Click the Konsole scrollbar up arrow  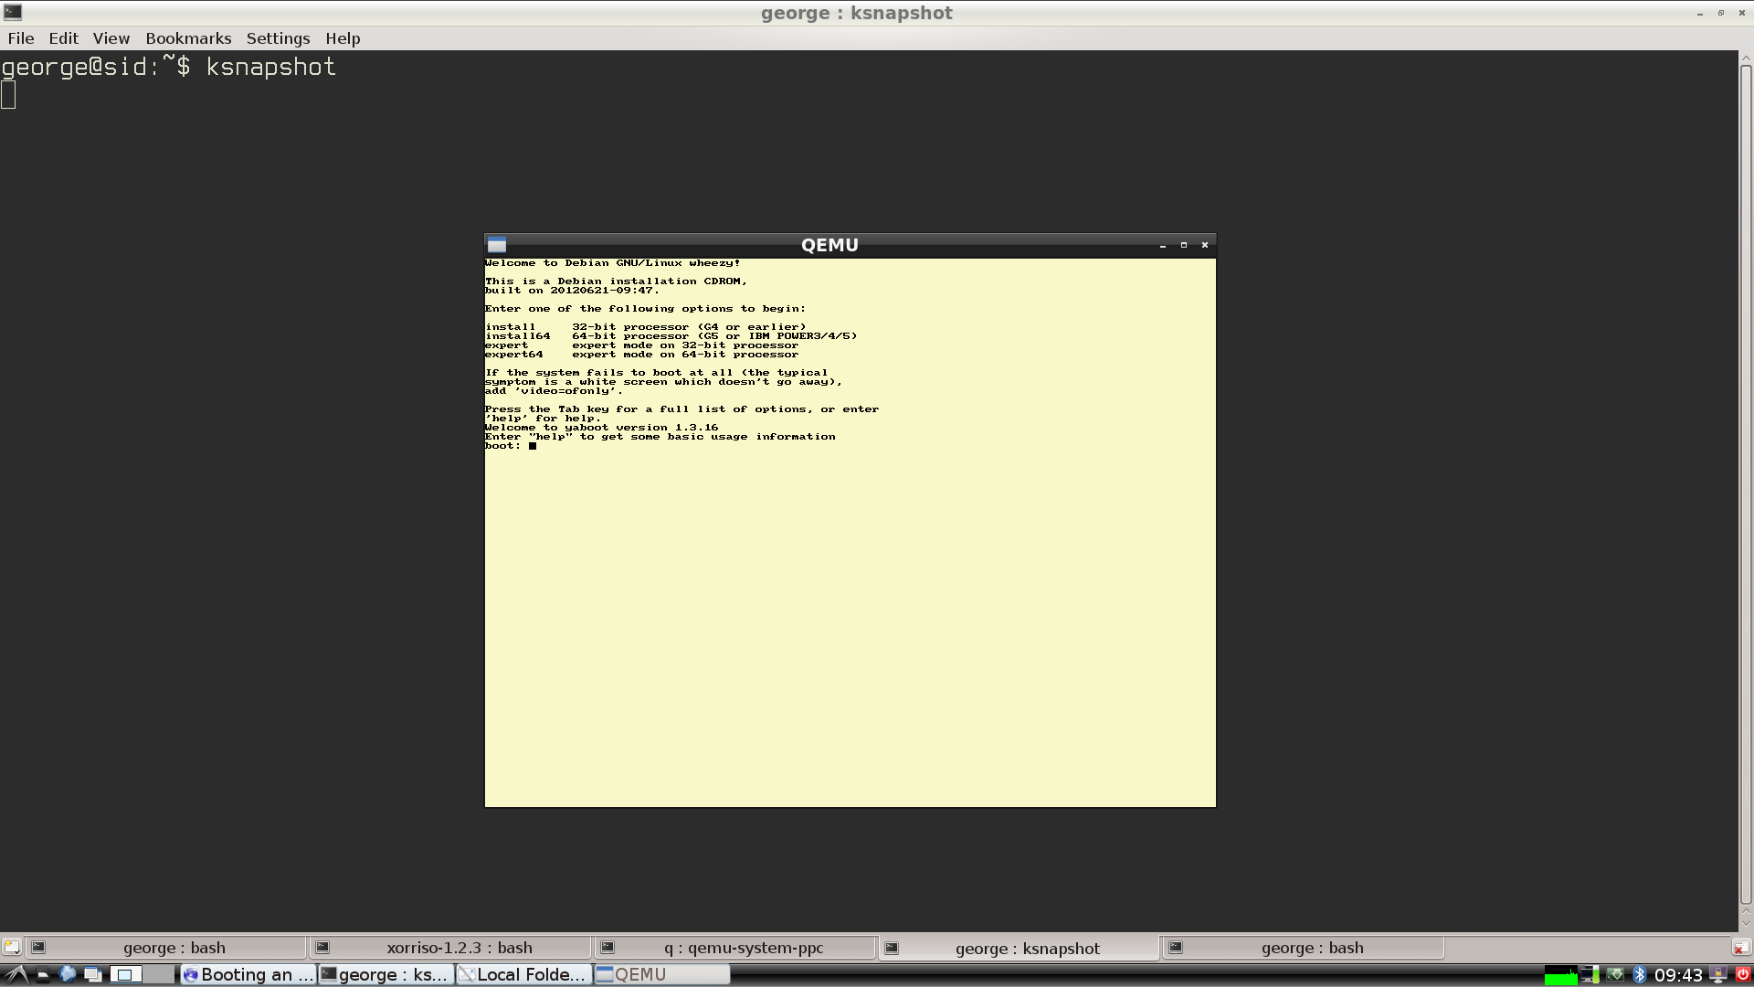1745,58
